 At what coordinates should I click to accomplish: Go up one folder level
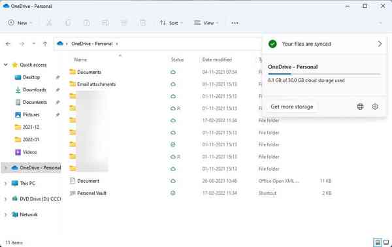click(45, 44)
